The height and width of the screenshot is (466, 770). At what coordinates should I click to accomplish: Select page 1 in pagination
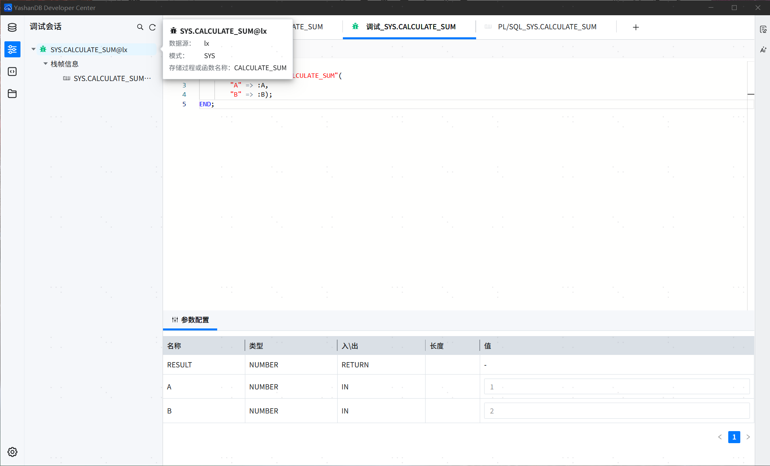click(x=734, y=437)
